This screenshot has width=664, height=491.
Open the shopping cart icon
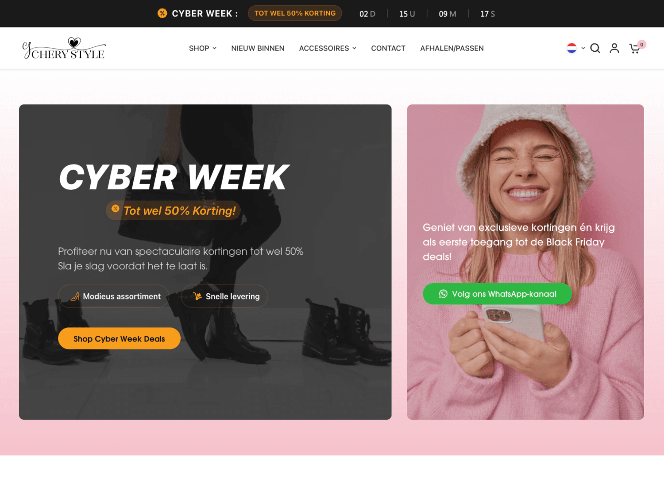coord(635,49)
